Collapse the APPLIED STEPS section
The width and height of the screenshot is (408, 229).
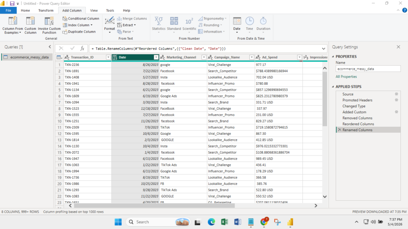pos(333,86)
